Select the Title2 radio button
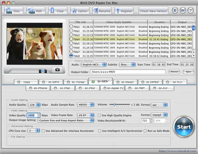198x154 pixels. click(x=71, y=31)
